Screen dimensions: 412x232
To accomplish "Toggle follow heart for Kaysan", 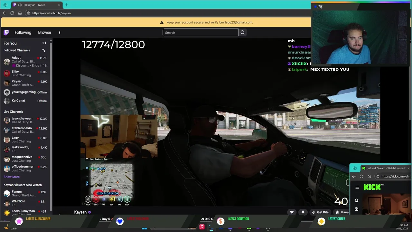I will tap(292, 212).
